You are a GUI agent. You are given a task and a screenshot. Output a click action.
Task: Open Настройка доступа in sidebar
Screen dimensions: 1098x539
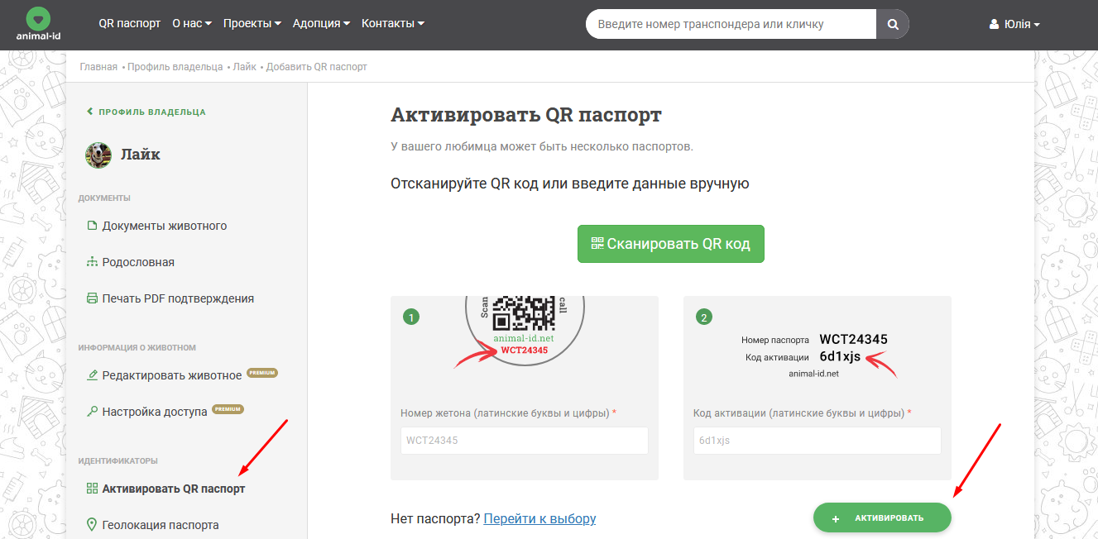[154, 411]
